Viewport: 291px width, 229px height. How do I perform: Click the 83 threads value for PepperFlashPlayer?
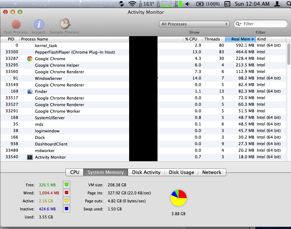tap(222, 52)
